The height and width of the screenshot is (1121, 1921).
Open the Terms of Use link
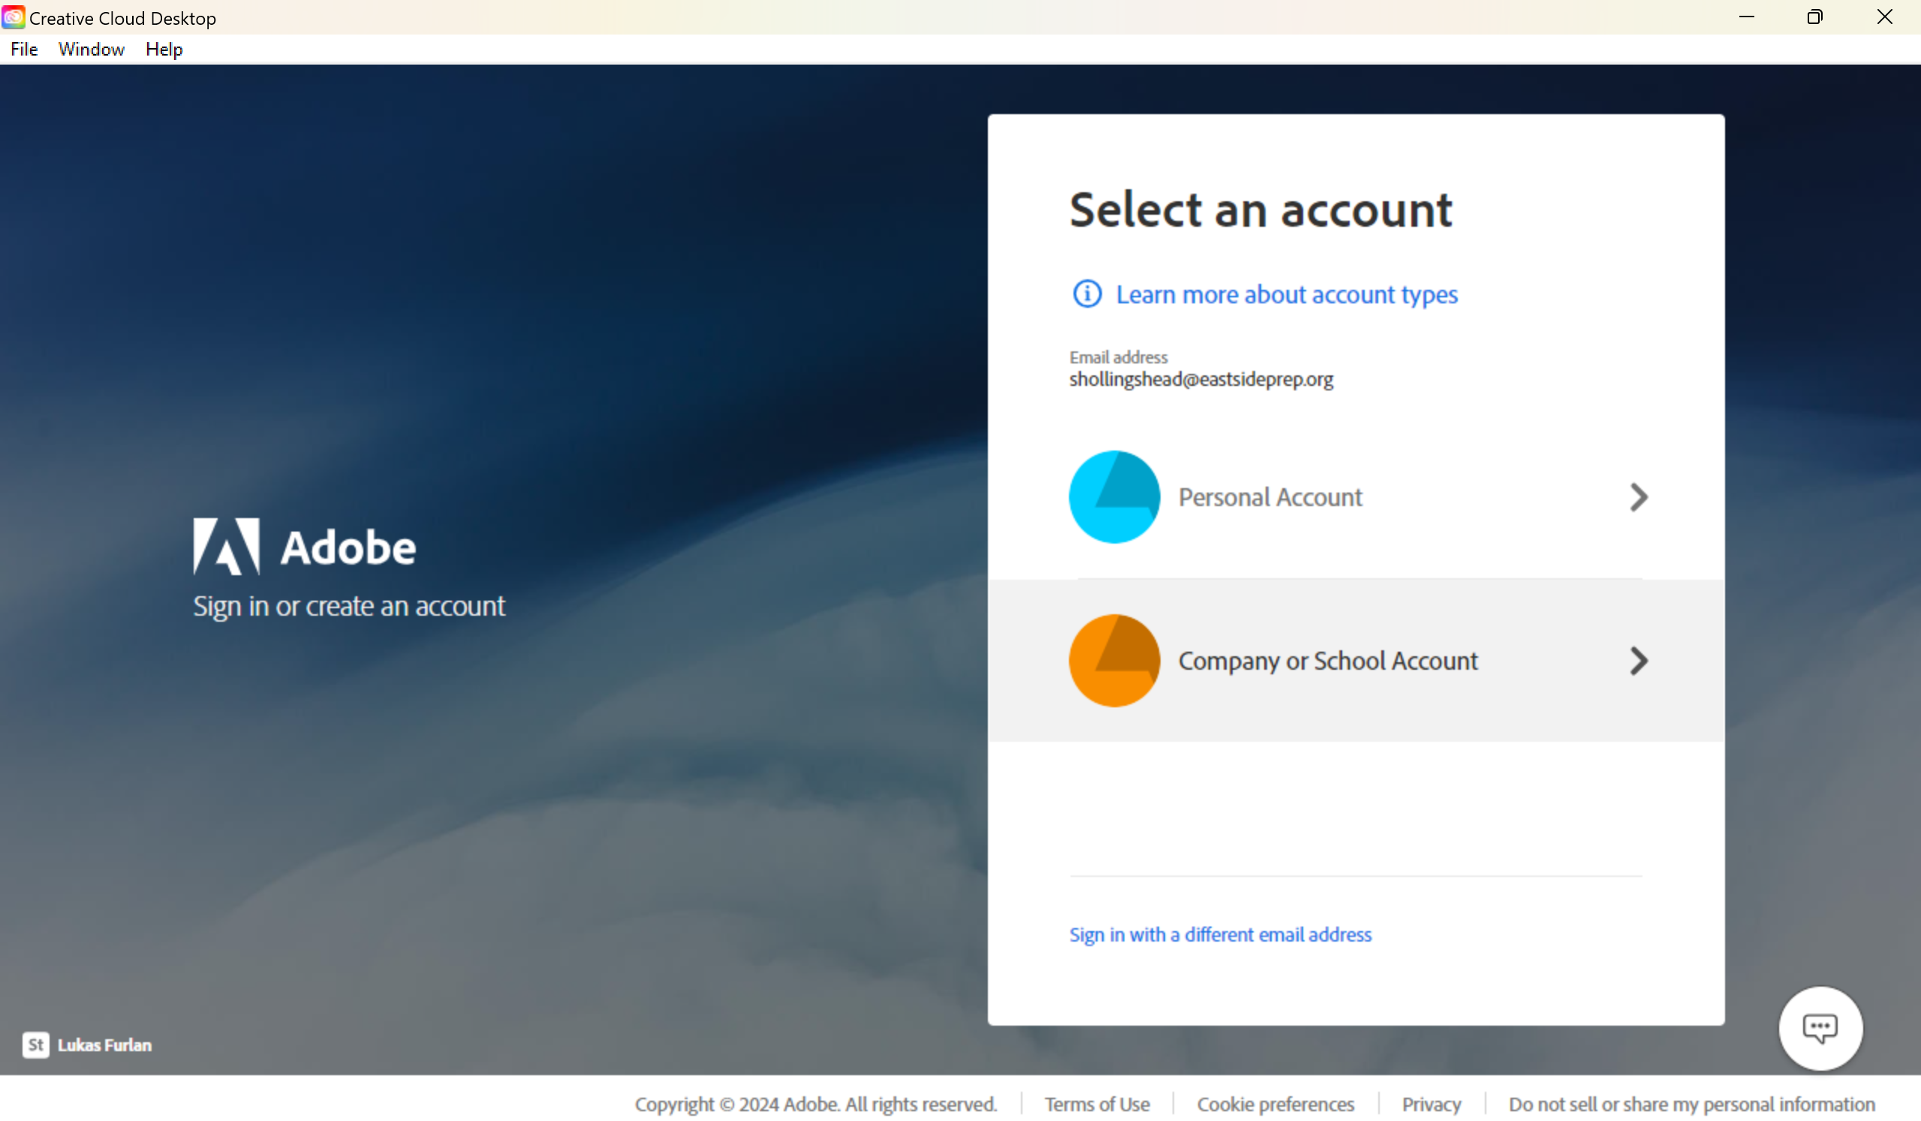(1096, 1104)
